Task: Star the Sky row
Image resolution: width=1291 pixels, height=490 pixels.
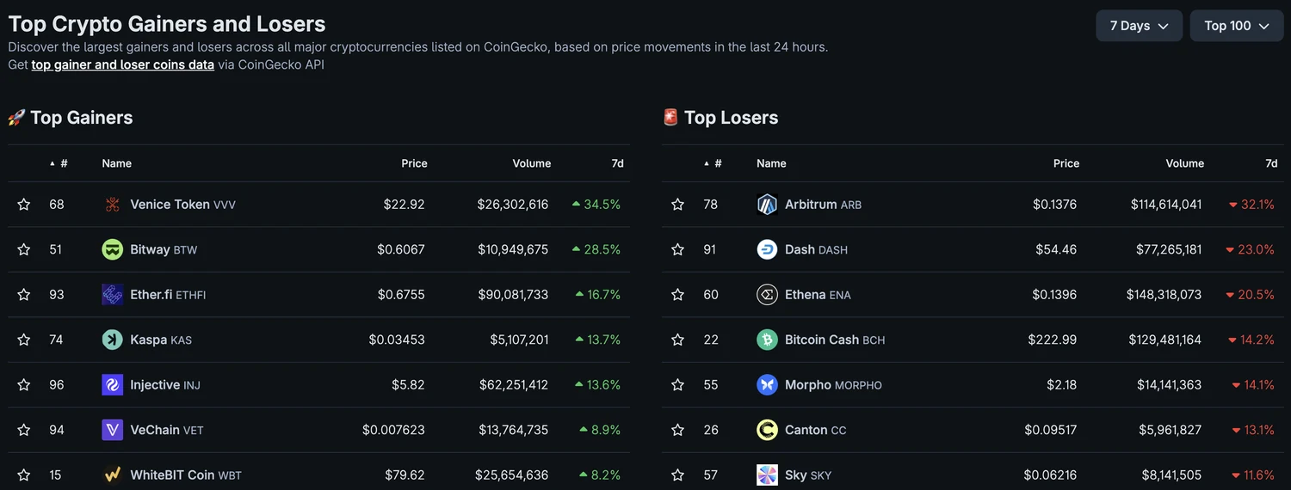Action: point(678,475)
